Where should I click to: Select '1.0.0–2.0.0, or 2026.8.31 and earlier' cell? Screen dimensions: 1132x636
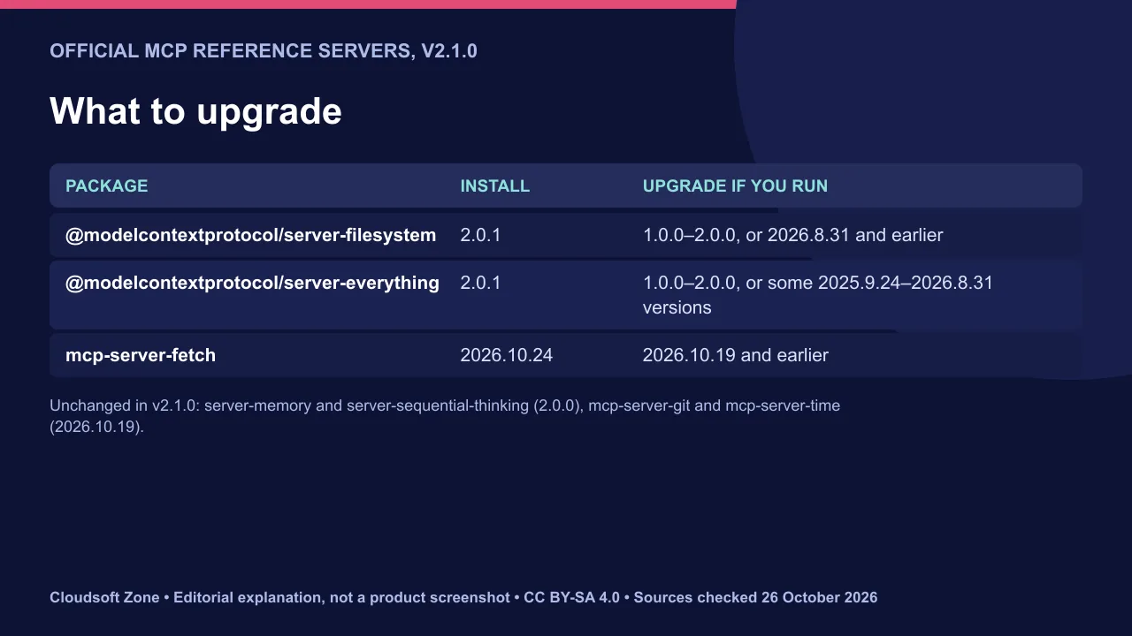pos(793,235)
